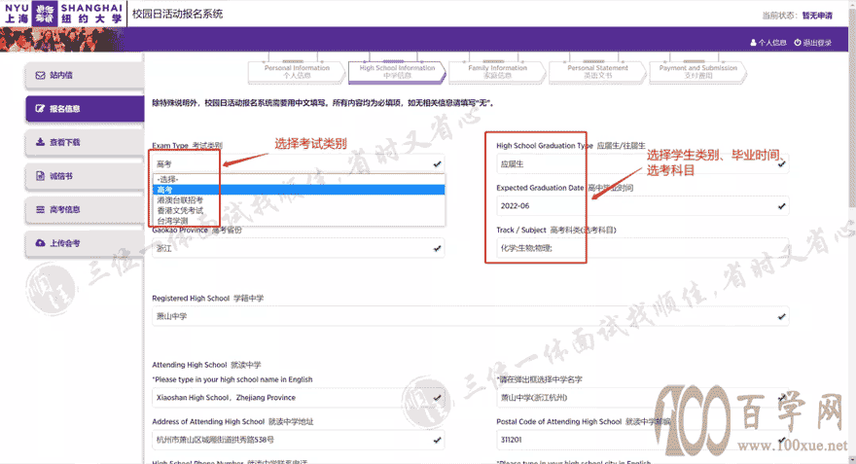Image resolution: width=856 pixels, height=464 pixels.
Task: Click the Postal Code field 311201
Action: (643, 440)
